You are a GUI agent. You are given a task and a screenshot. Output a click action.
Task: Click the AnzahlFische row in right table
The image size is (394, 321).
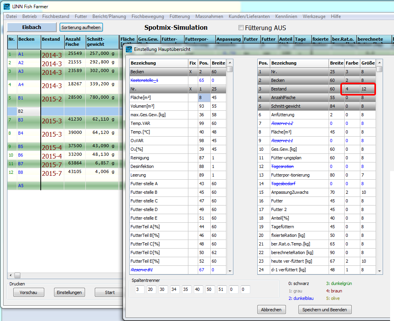tap(316, 97)
